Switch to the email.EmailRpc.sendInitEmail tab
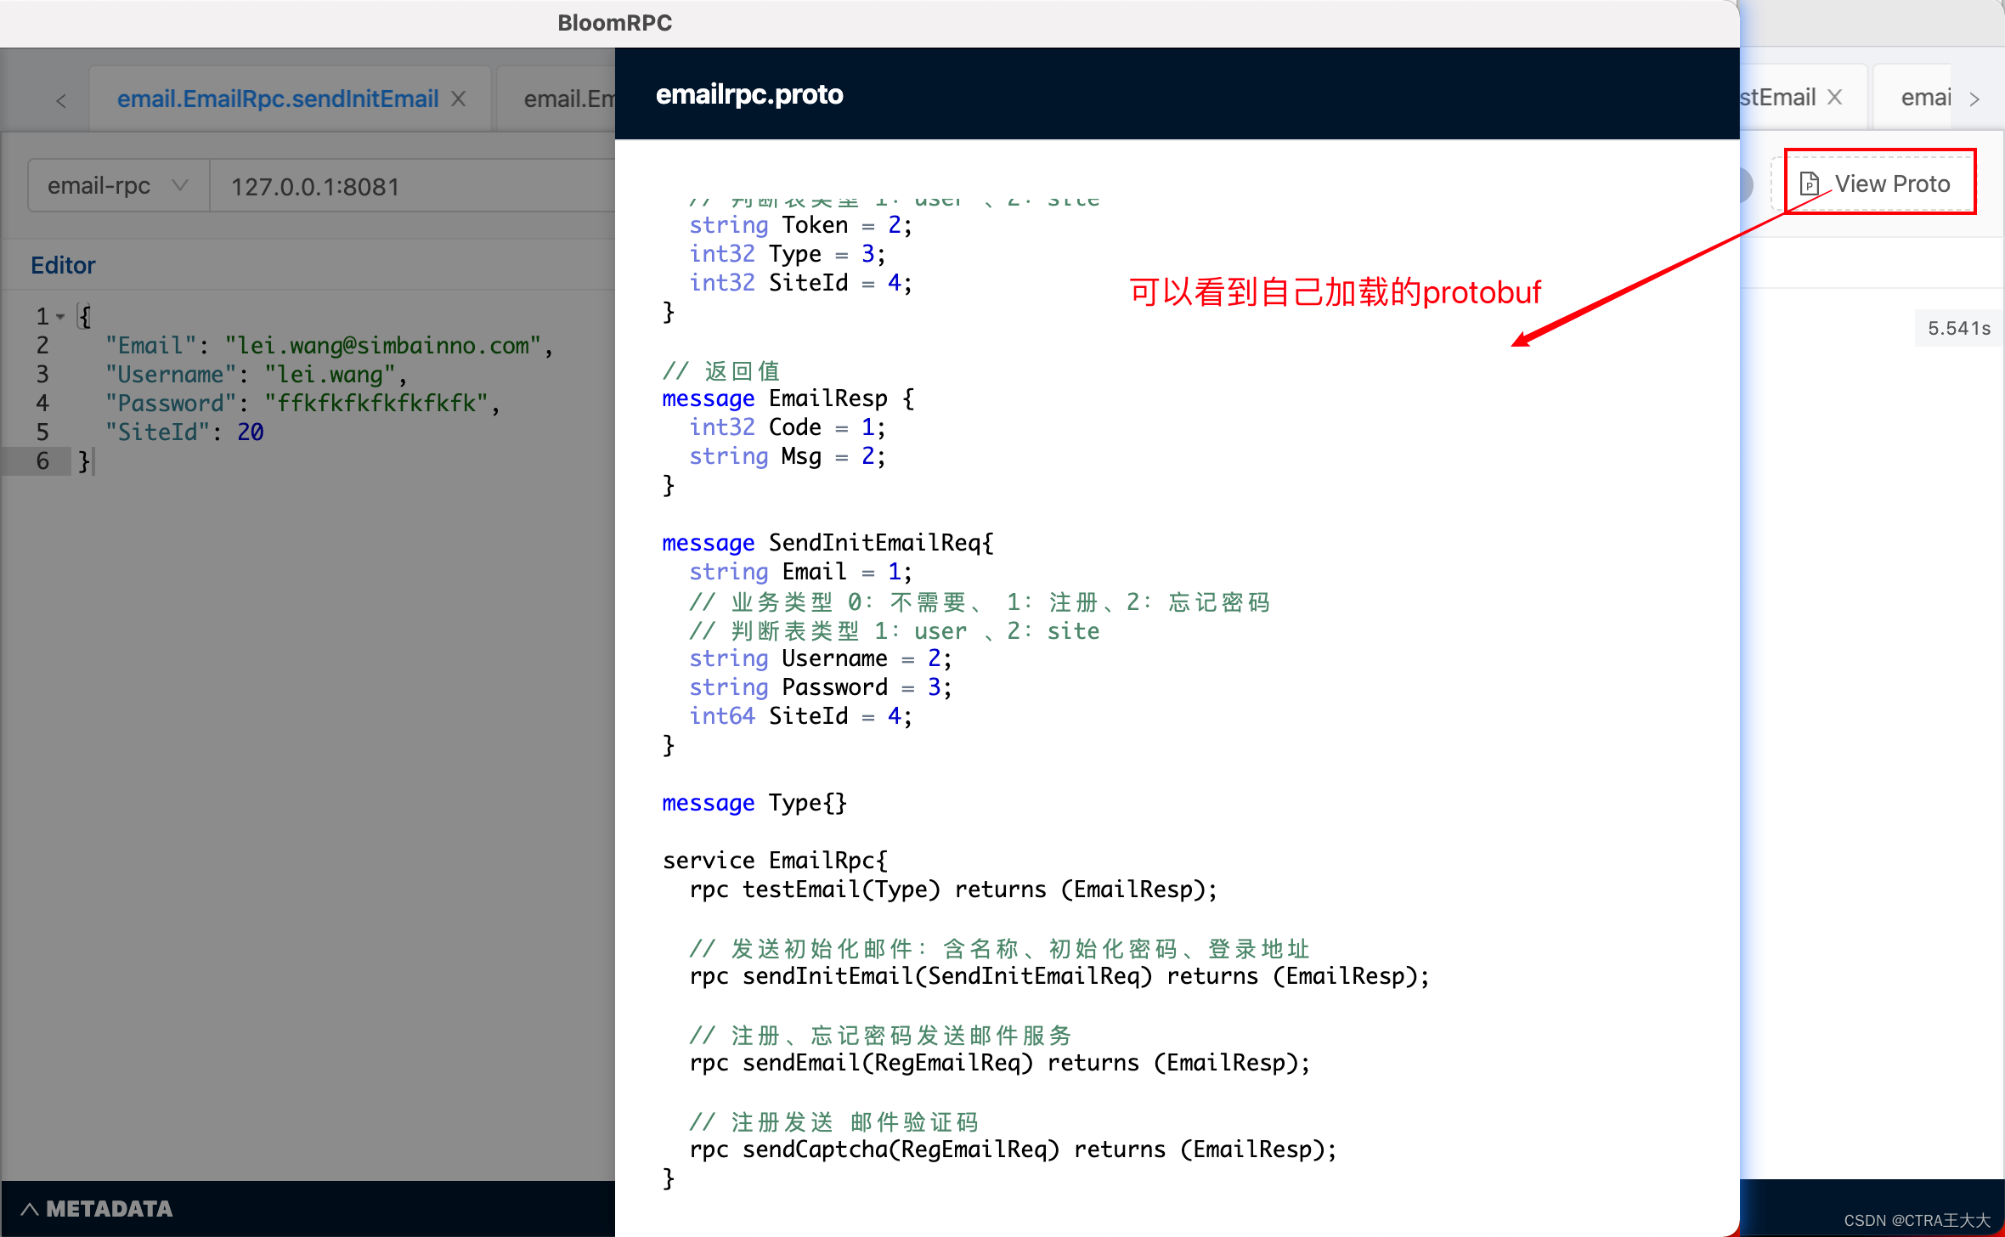This screenshot has height=1237, width=2005. pyautogui.click(x=278, y=99)
